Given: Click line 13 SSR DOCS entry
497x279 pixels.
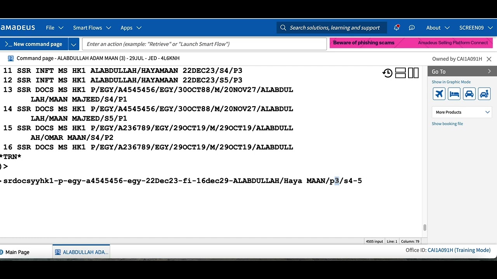Looking at the screenshot, I should click(148, 94).
